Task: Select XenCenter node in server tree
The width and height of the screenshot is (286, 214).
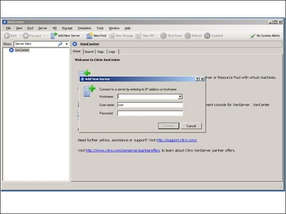Action: tap(22, 50)
